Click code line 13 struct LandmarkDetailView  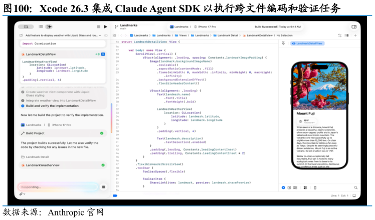point(151,42)
